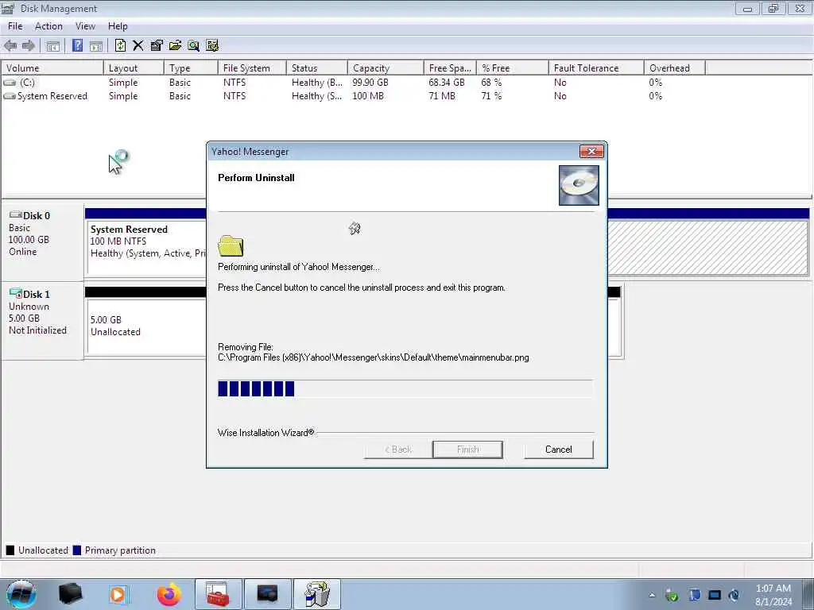Click the disabled Finish button
Image resolution: width=814 pixels, height=610 pixels.
click(x=467, y=450)
